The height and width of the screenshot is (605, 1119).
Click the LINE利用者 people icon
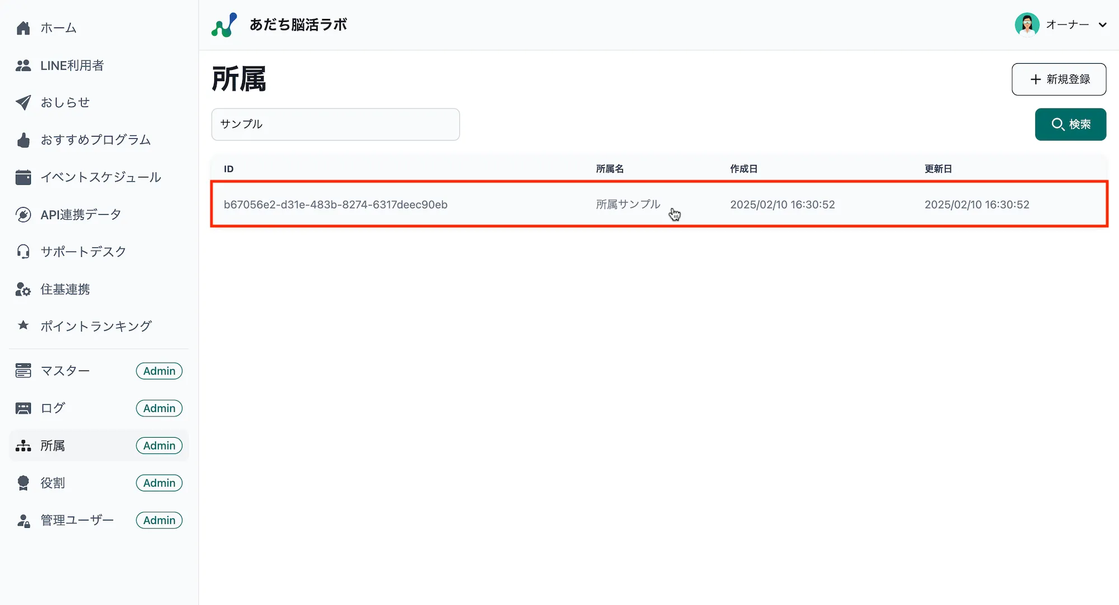(23, 65)
